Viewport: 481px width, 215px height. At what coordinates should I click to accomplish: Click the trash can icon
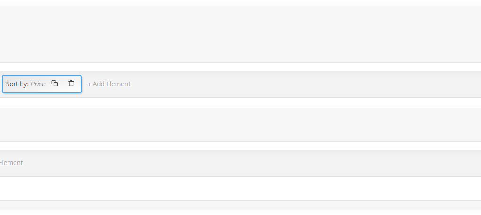point(71,84)
